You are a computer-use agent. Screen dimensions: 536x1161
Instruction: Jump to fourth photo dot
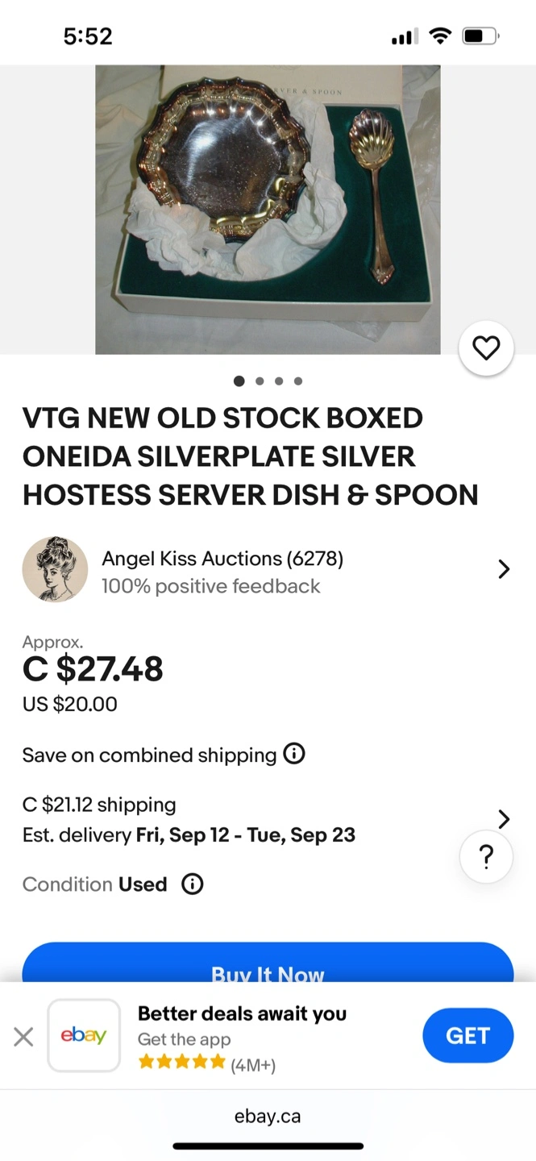(298, 381)
